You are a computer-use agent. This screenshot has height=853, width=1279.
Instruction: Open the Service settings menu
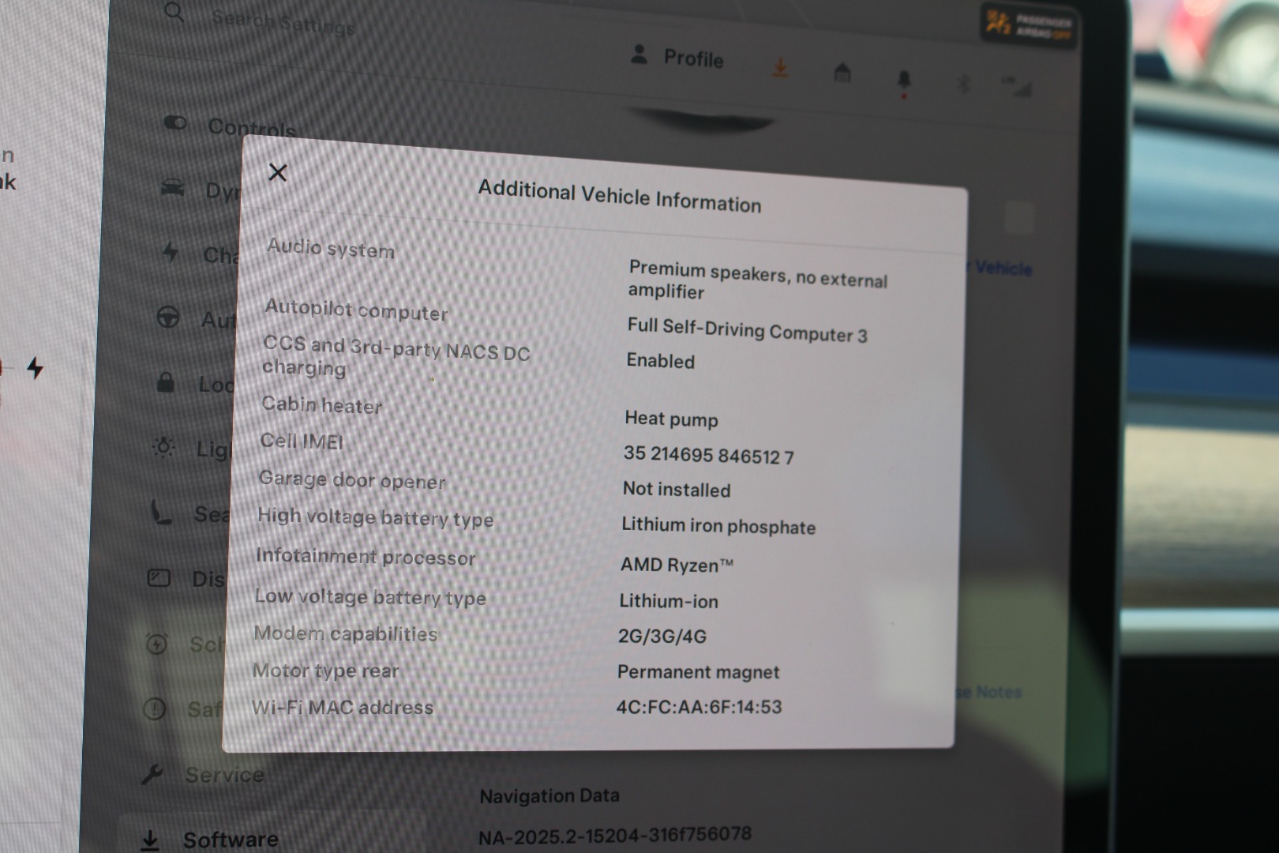(223, 775)
